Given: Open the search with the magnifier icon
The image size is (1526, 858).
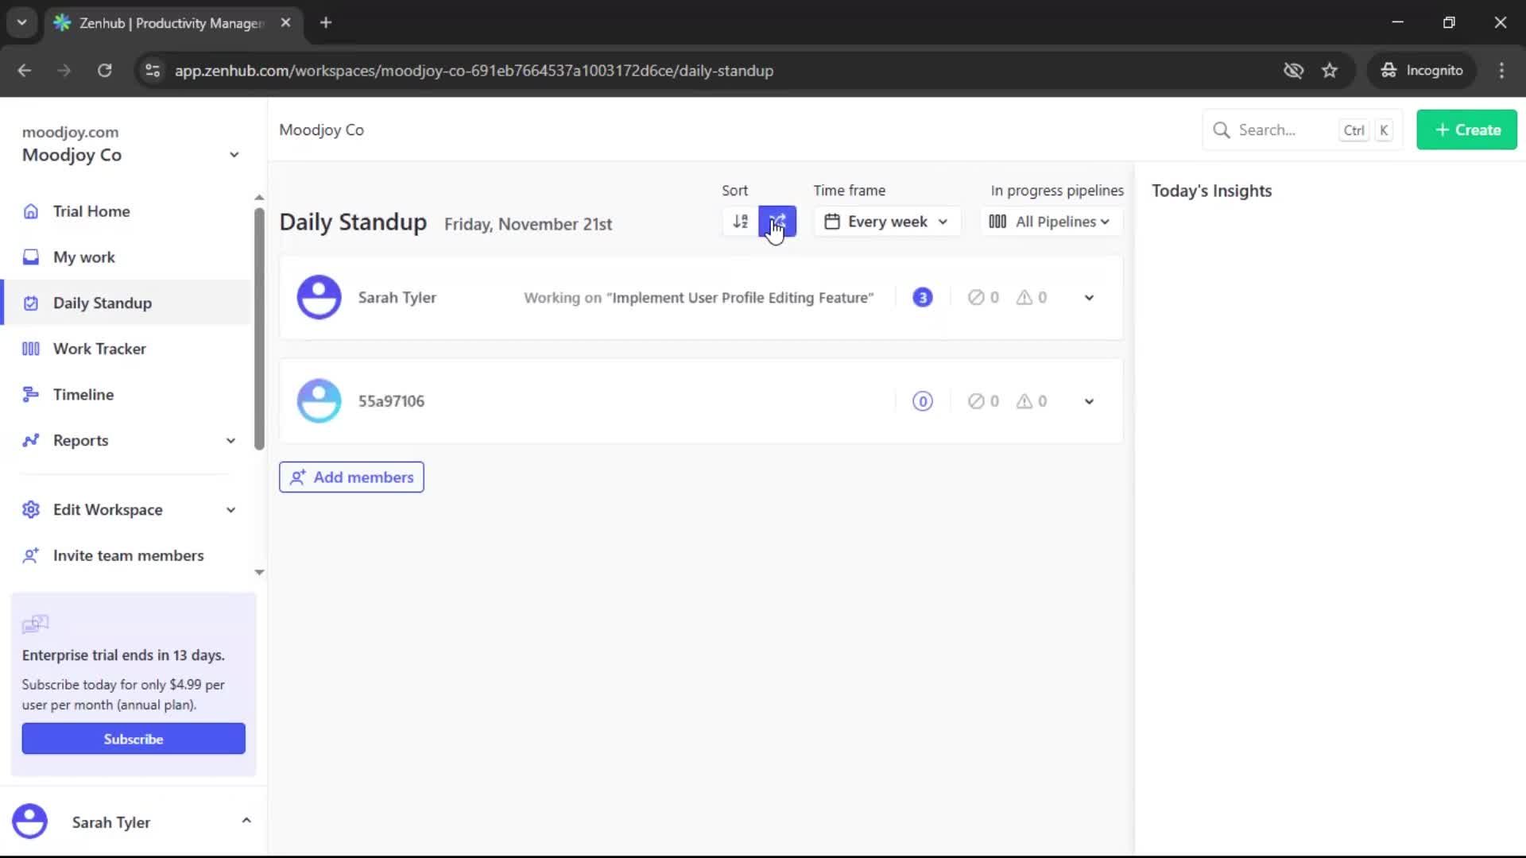Looking at the screenshot, I should click(1223, 129).
